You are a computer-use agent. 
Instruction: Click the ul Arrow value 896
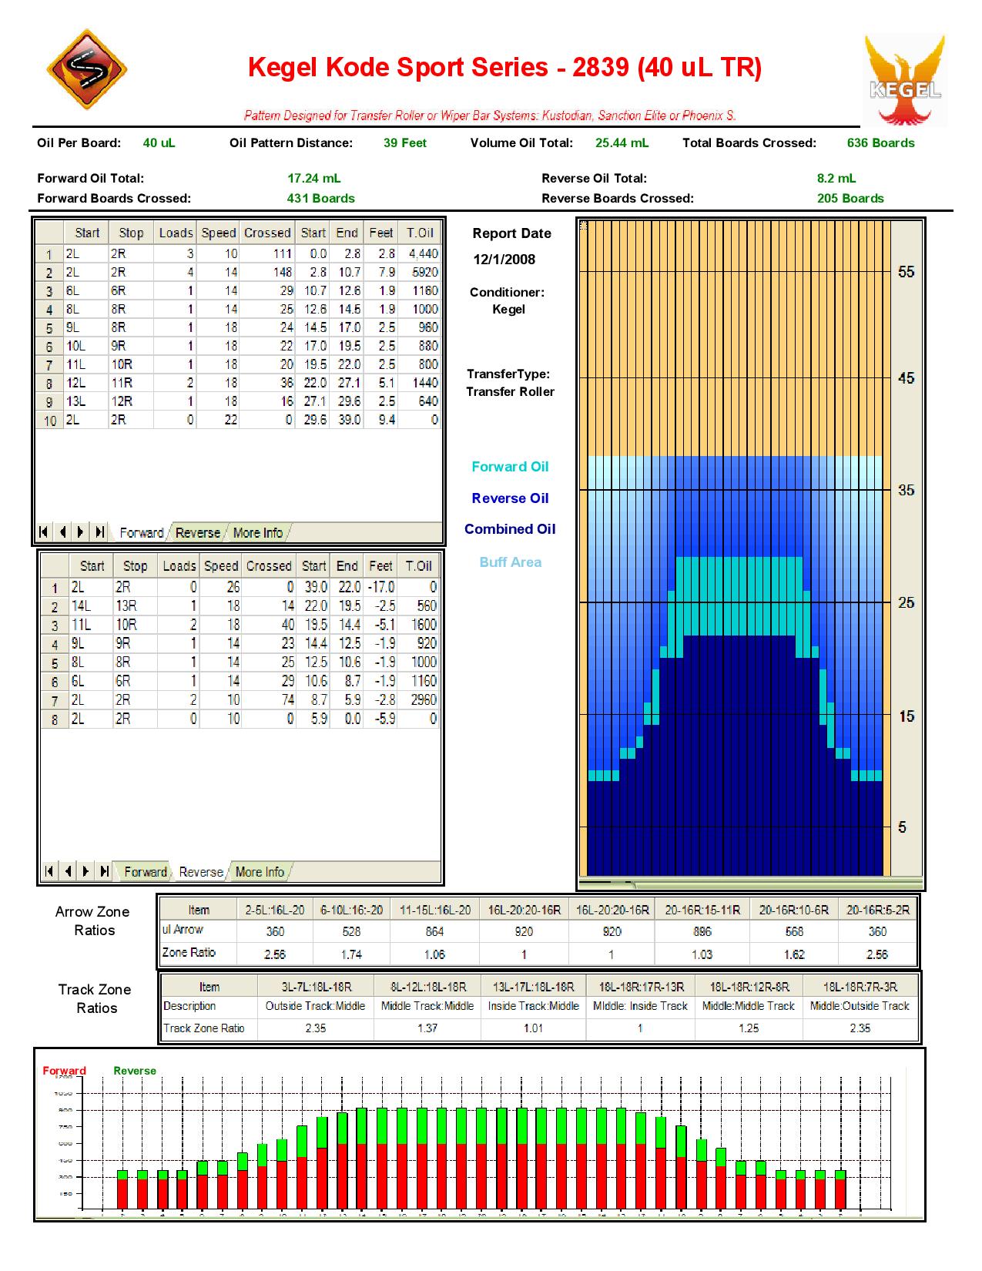pos(702,931)
